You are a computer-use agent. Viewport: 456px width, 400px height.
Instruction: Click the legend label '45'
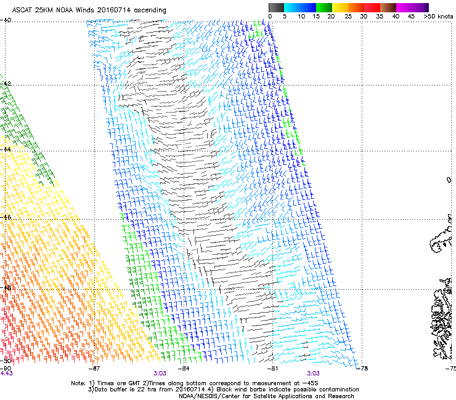click(x=411, y=17)
